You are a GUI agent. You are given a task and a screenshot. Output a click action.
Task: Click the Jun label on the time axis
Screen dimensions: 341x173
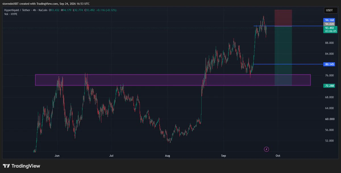(57, 156)
